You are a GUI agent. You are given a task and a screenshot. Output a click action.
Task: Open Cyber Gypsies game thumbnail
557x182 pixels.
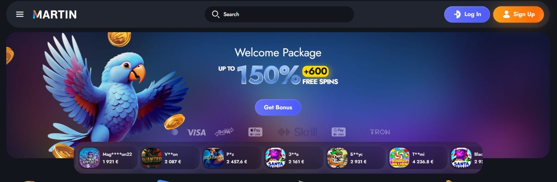click(x=89, y=158)
